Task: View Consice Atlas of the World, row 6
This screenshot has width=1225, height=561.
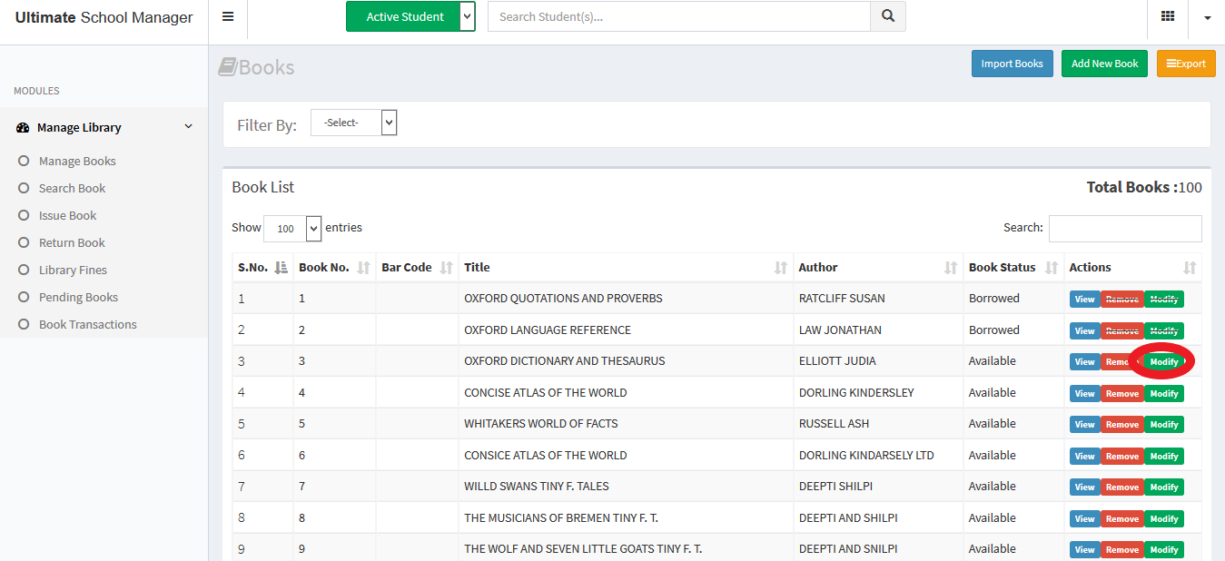Action: [x=1085, y=457]
